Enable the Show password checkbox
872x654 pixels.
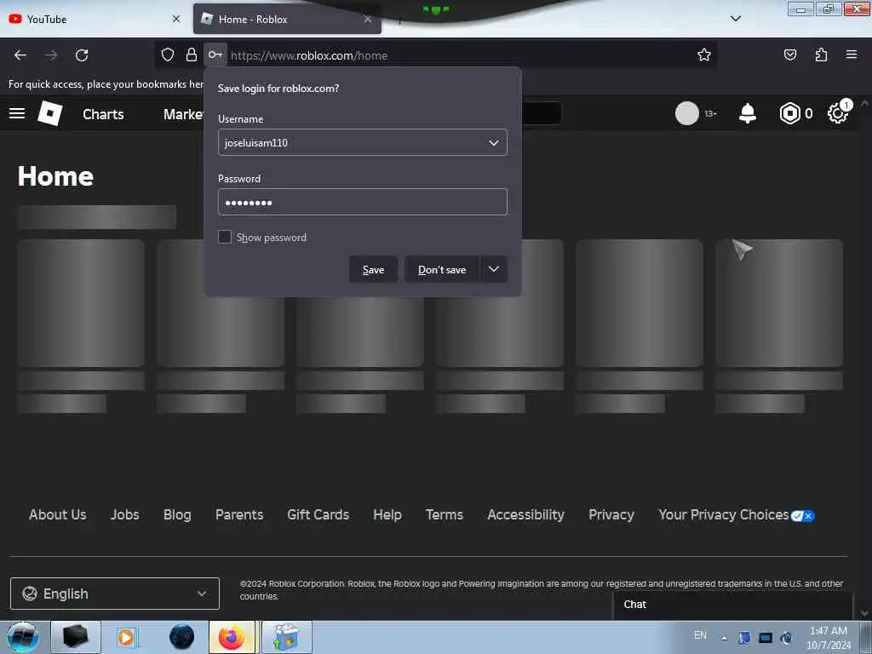(x=225, y=237)
